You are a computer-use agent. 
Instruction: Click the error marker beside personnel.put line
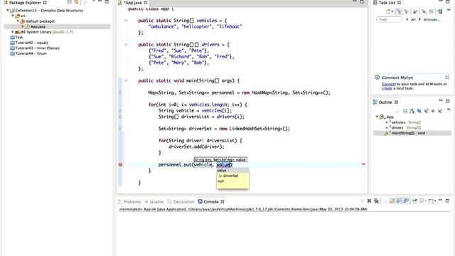[x=120, y=164]
